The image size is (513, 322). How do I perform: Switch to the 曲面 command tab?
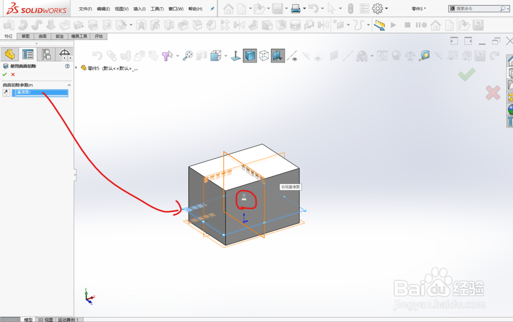pos(43,36)
